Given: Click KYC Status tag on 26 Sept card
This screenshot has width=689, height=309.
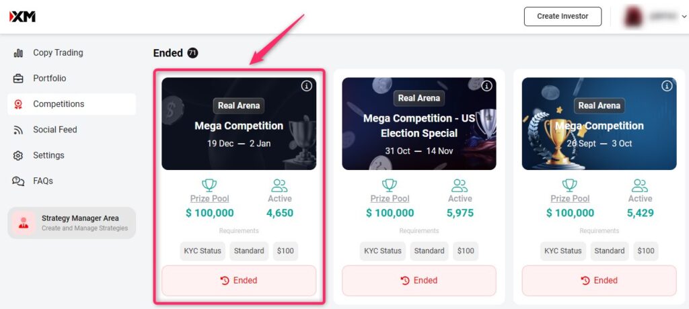Looking at the screenshot, I should (x=563, y=251).
